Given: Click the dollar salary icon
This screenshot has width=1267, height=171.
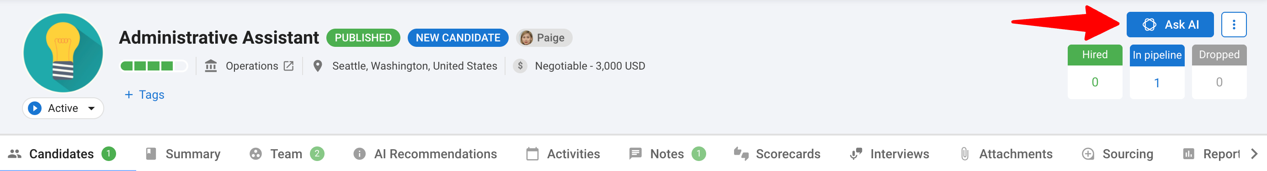Looking at the screenshot, I should (520, 65).
